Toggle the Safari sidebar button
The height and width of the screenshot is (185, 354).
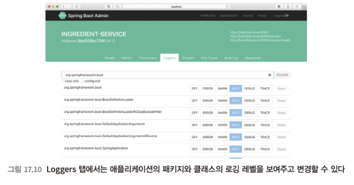point(77,6)
